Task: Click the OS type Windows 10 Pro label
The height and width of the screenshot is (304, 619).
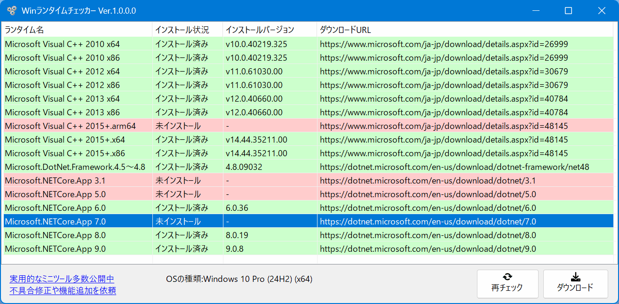Action: click(239, 279)
